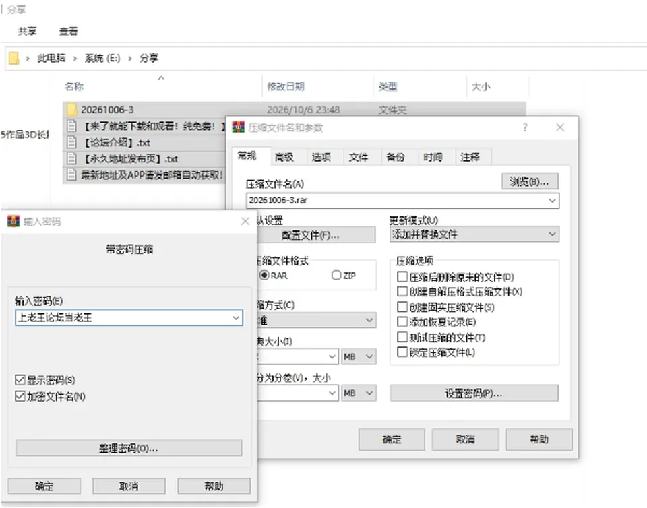Screen dimensions: 647x508
Task: Uncheck the 加密文件名(N) checkbox
Action: coord(20,396)
